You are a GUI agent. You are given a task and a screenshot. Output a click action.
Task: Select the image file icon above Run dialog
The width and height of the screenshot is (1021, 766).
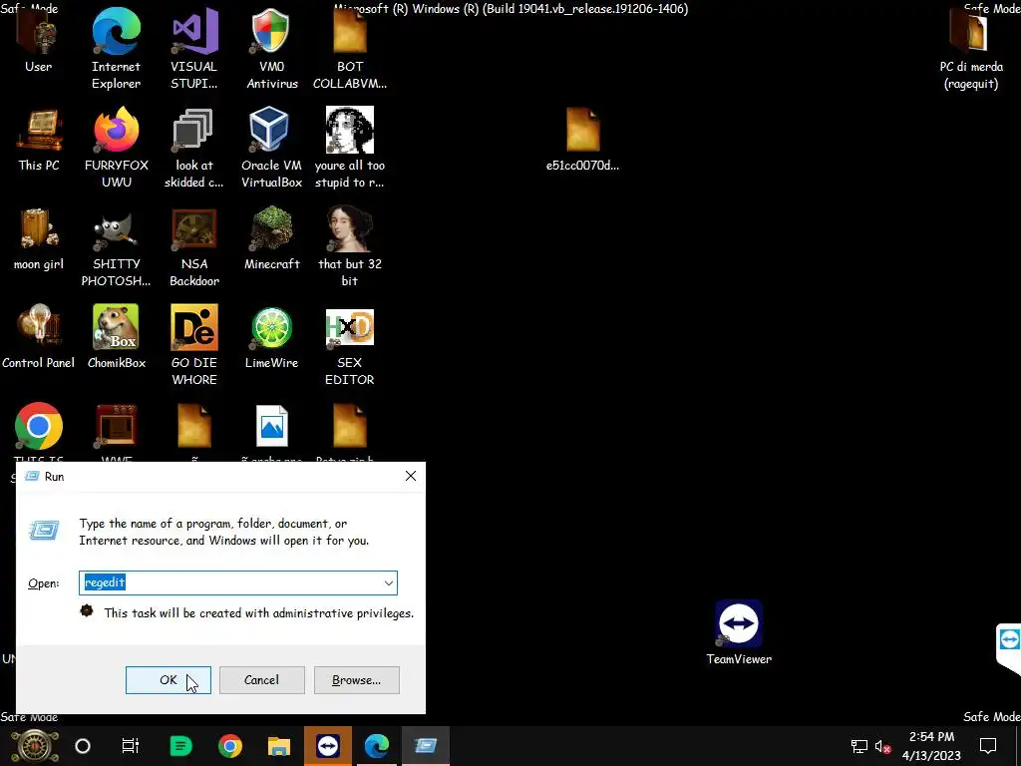pos(271,426)
